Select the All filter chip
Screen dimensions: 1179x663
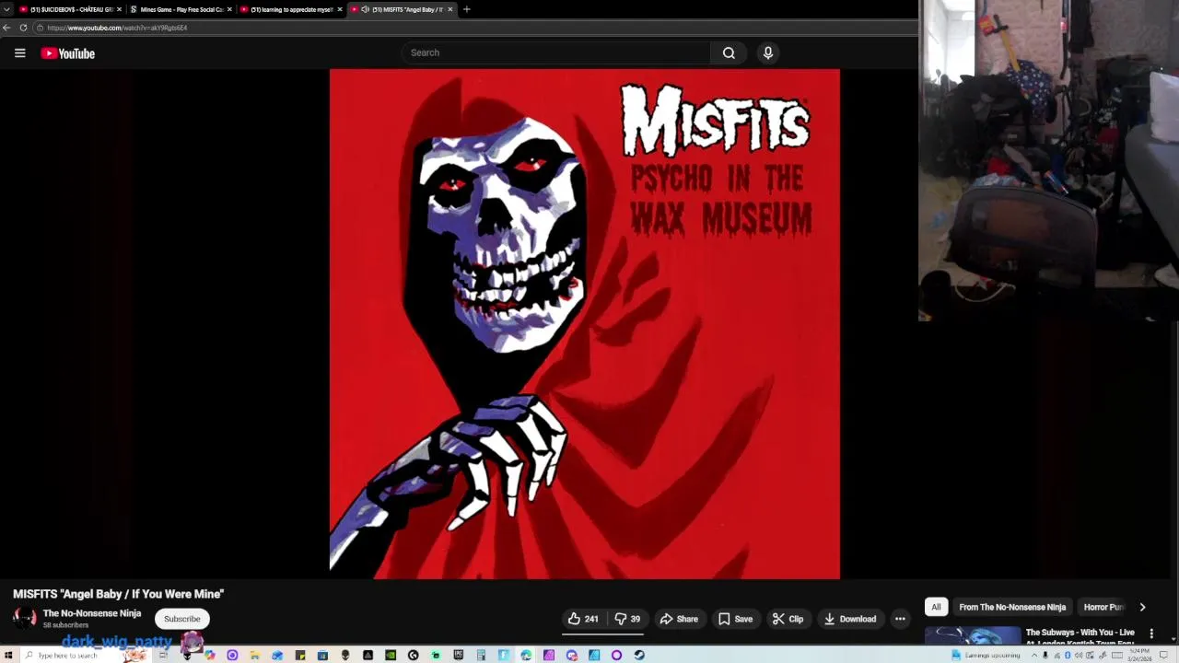pos(936,607)
